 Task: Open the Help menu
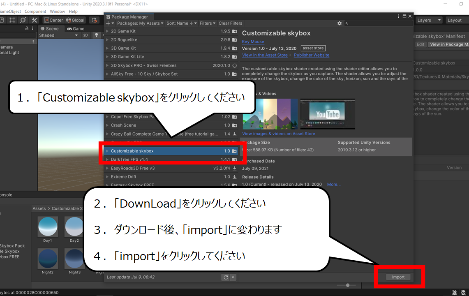click(73, 12)
